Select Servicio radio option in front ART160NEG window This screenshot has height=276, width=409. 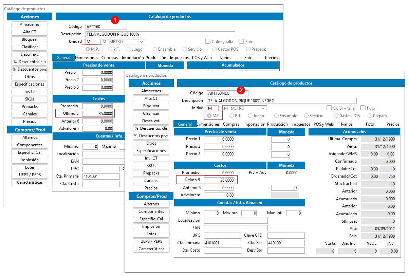click(306, 116)
